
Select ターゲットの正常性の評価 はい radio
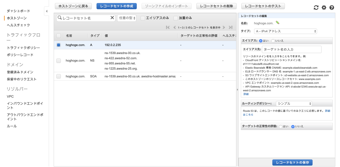[x=280, y=127]
